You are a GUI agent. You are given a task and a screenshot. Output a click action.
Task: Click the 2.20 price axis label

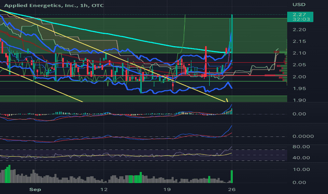coord(299,30)
